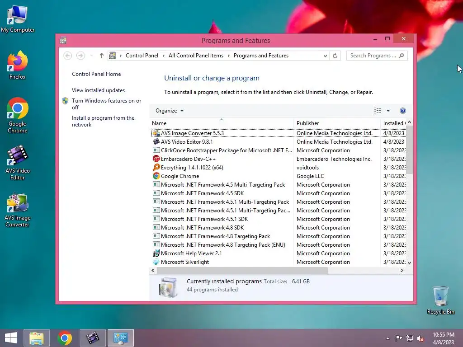
Task: Go up one level with Up arrow
Action: (102, 56)
